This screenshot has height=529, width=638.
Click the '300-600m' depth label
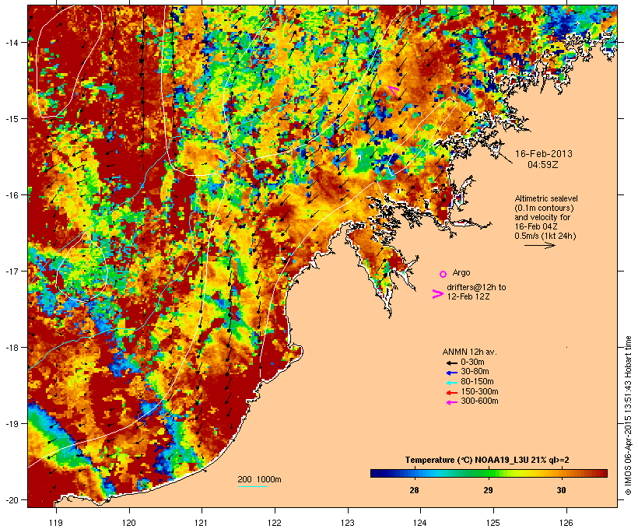[x=479, y=401]
